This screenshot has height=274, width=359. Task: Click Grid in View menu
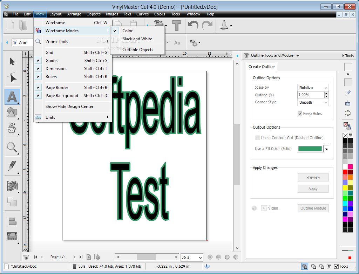pos(73,53)
